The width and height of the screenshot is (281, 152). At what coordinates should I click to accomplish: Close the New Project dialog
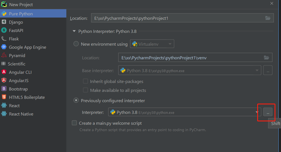[272, 3]
